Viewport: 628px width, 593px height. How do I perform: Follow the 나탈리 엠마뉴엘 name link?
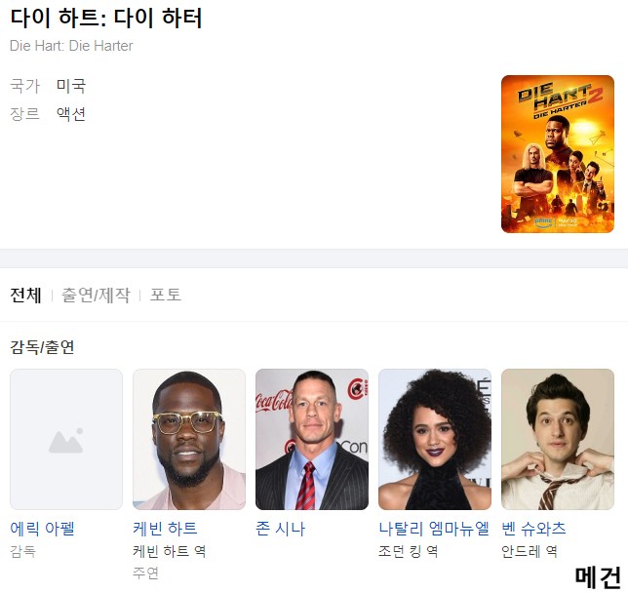tap(434, 529)
